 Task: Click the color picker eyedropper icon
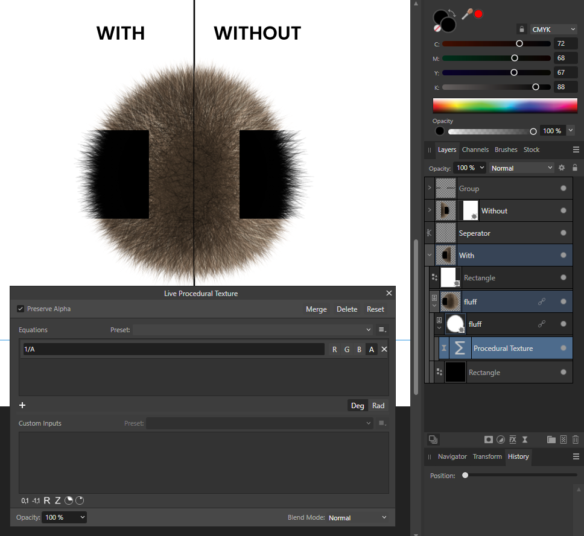(x=467, y=14)
